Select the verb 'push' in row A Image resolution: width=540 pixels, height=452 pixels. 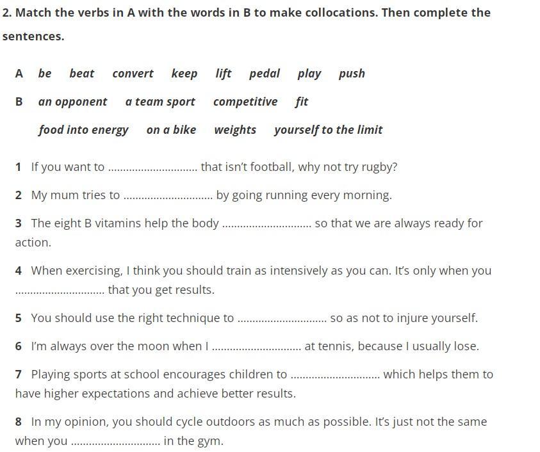(352, 74)
